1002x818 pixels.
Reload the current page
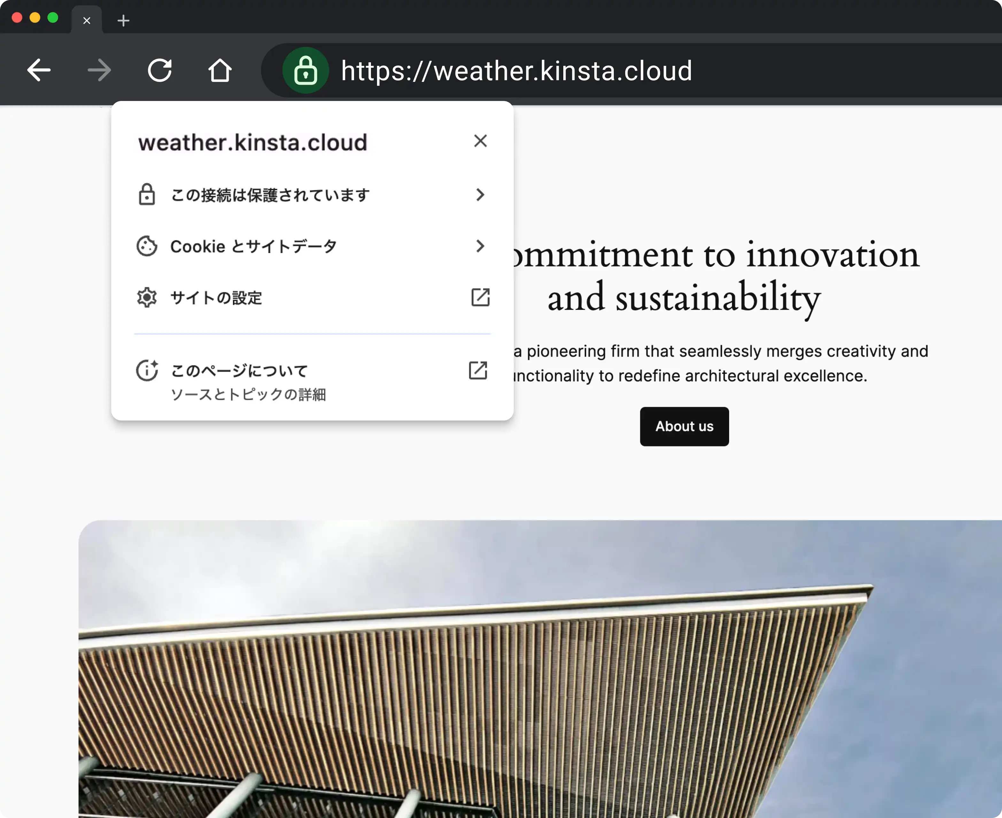160,71
